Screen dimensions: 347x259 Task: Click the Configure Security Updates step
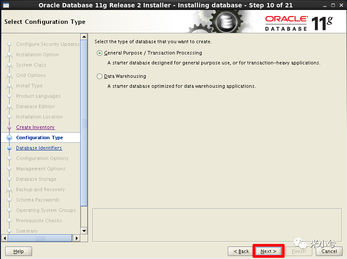pyautogui.click(x=48, y=44)
